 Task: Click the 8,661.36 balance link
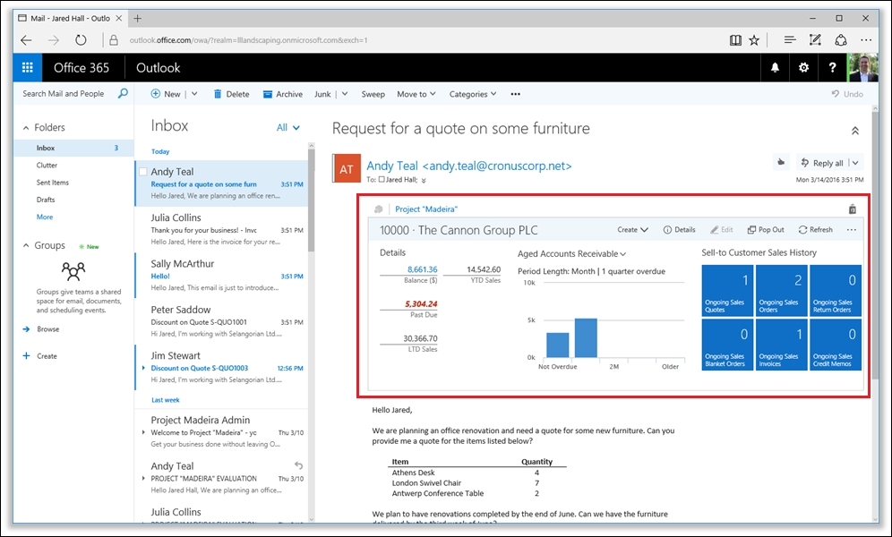pos(422,269)
